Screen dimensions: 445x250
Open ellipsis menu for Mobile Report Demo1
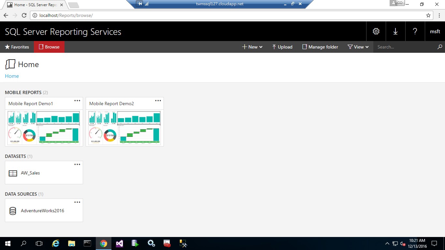[77, 101]
